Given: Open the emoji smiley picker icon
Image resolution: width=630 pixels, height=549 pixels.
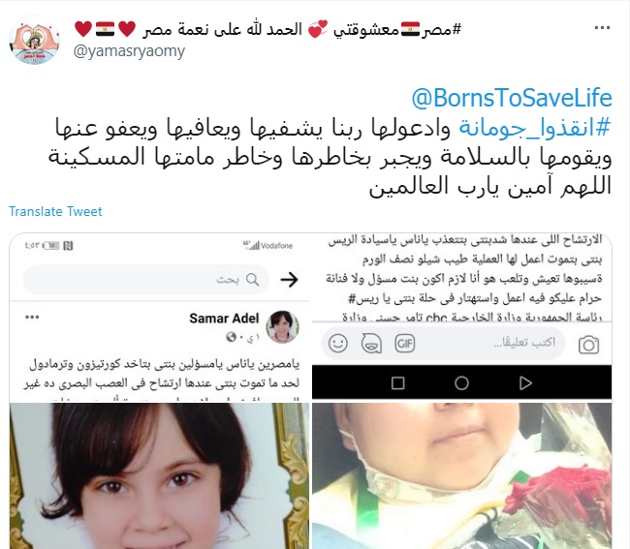Looking at the screenshot, I should pyautogui.click(x=338, y=344).
